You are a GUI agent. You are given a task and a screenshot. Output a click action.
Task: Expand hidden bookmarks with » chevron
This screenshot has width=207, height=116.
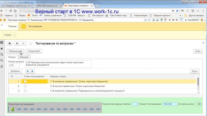pyautogui.click(x=180, y=15)
